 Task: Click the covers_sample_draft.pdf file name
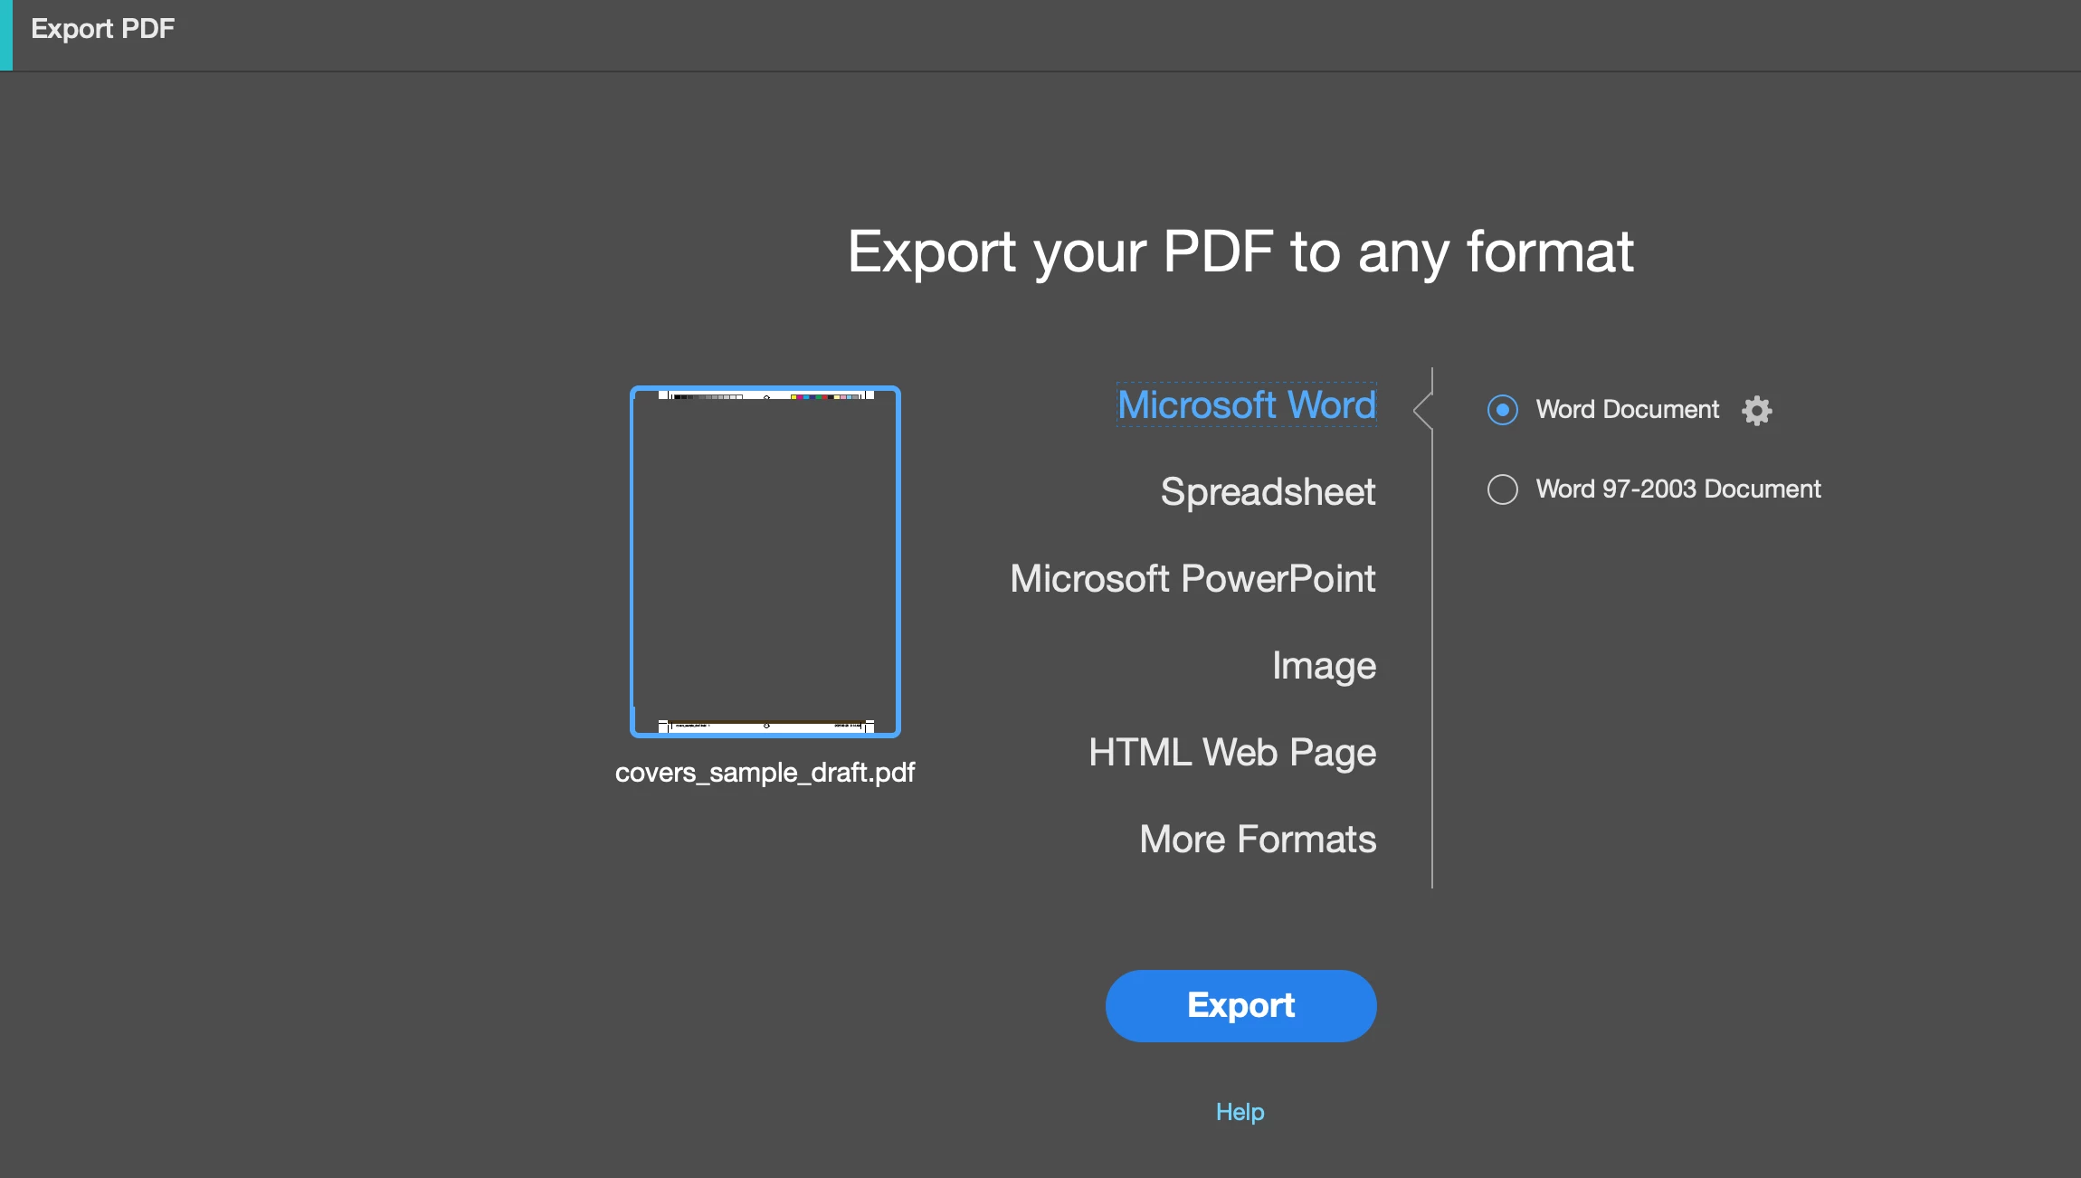[765, 773]
